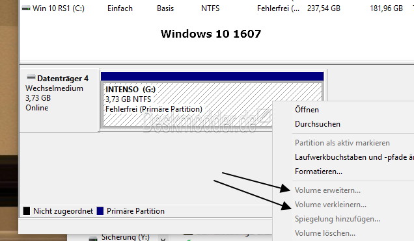Select the INTENSO (G:) partition block
The image size is (414, 241).
[x=212, y=105]
